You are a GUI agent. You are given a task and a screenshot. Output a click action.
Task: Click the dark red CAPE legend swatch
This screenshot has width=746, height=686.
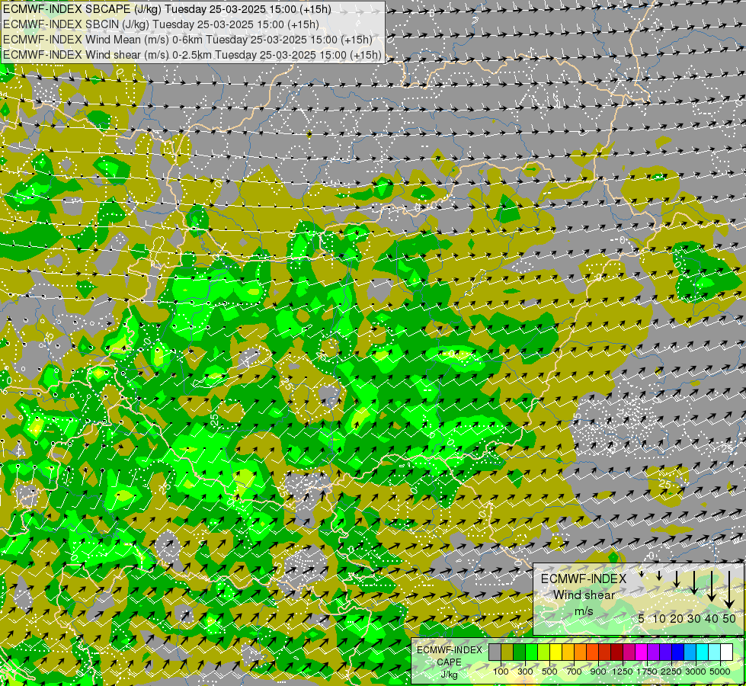617,652
